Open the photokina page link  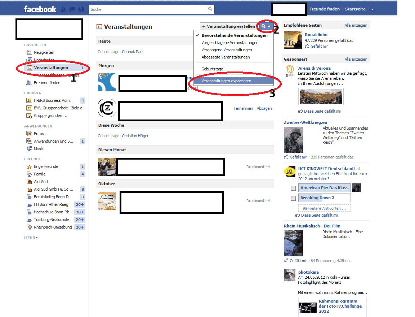pos(308,272)
